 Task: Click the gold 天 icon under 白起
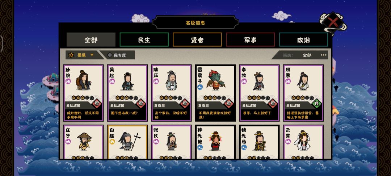[112, 142]
